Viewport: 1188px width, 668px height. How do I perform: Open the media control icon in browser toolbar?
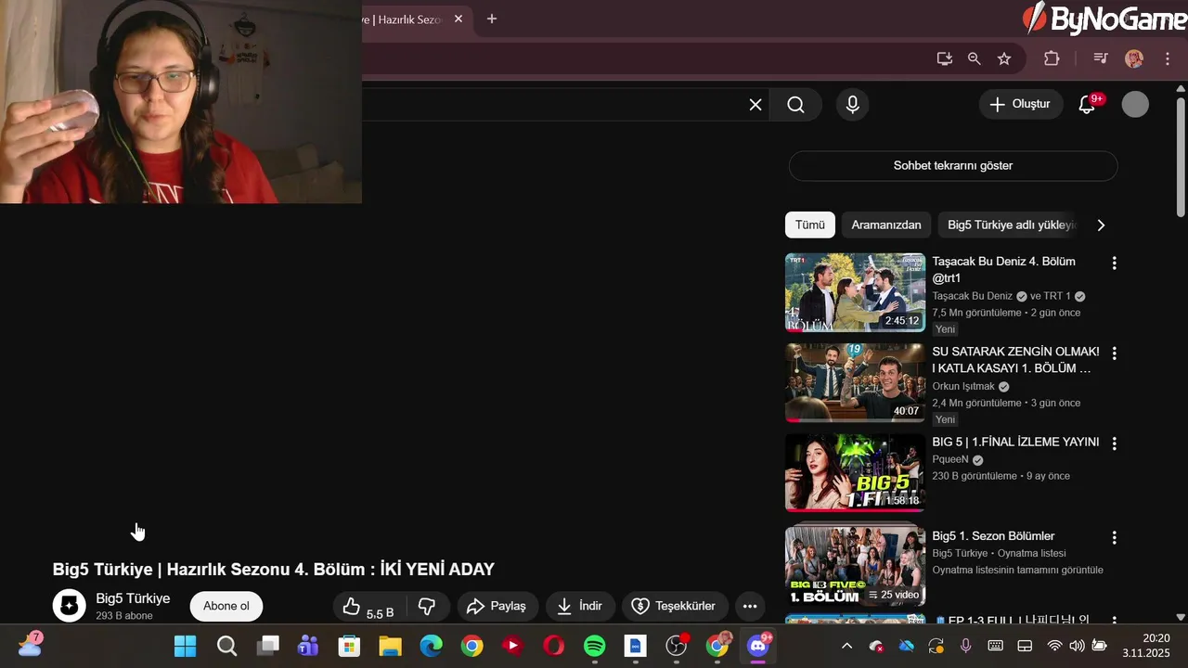1101,58
